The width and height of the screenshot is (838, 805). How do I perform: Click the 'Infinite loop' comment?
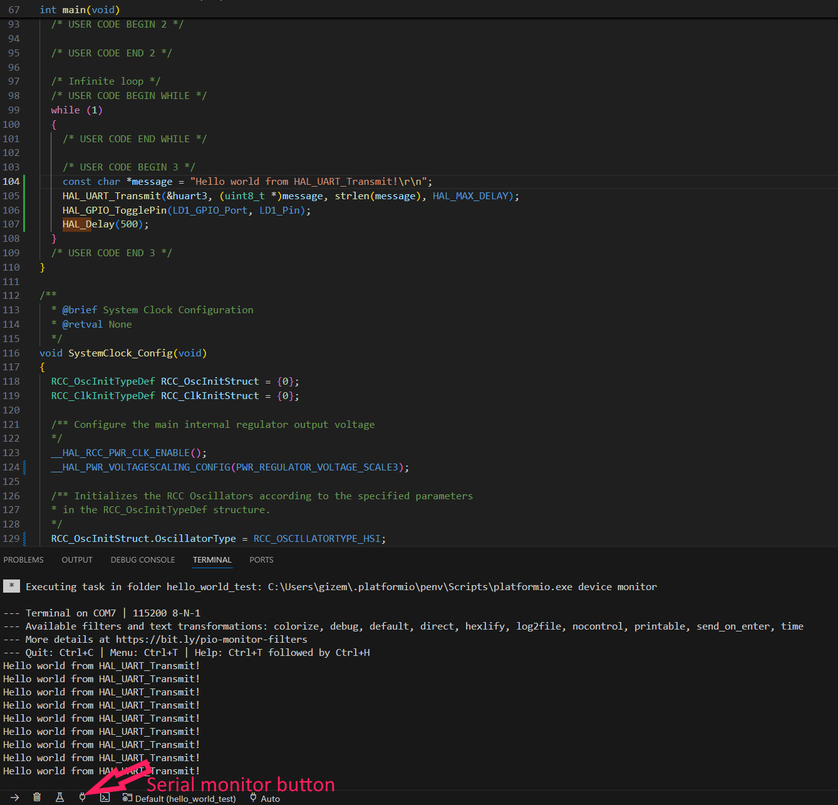106,81
